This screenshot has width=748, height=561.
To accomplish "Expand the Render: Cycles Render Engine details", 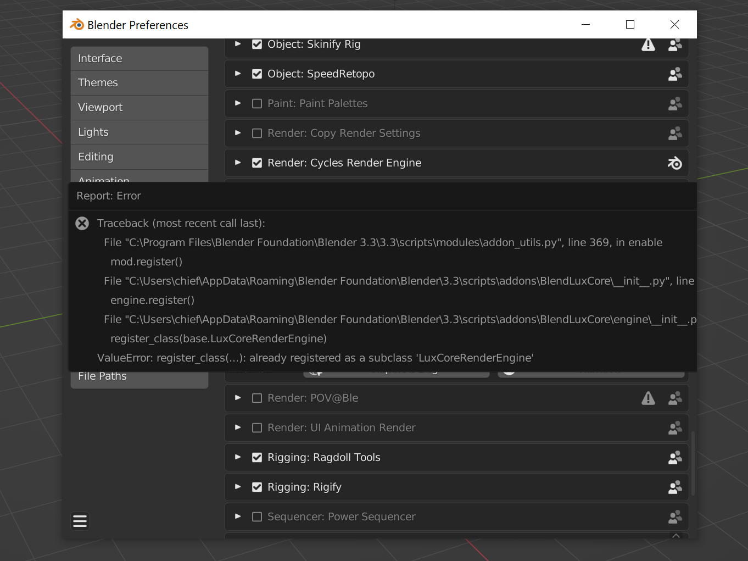I will click(x=238, y=163).
